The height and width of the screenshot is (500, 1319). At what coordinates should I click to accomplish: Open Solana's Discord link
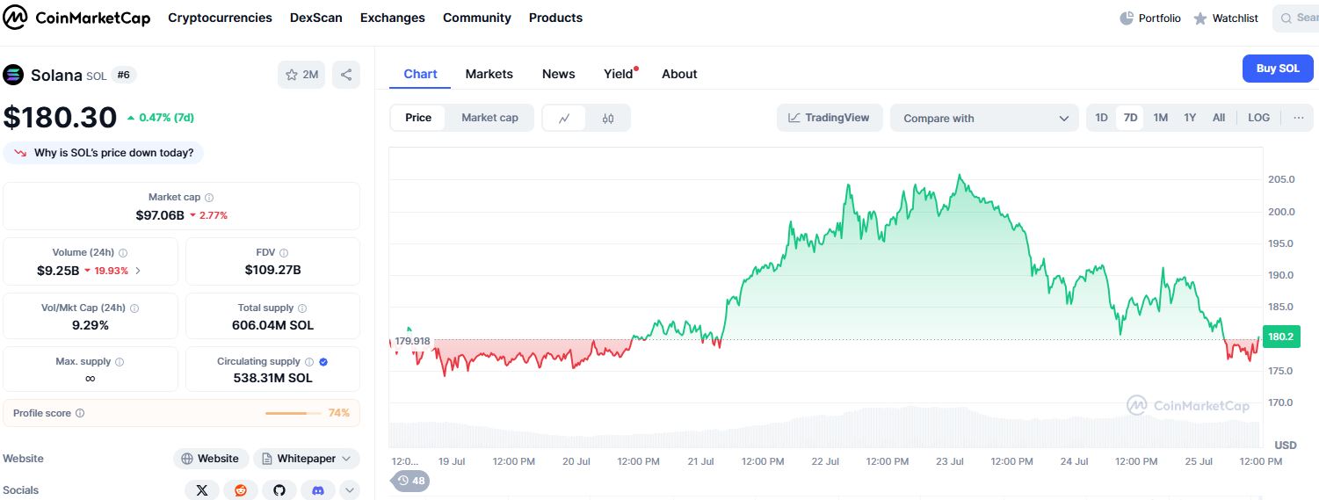[x=318, y=490]
